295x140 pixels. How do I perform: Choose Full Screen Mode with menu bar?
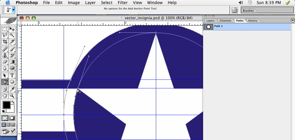[x=8, y=125]
